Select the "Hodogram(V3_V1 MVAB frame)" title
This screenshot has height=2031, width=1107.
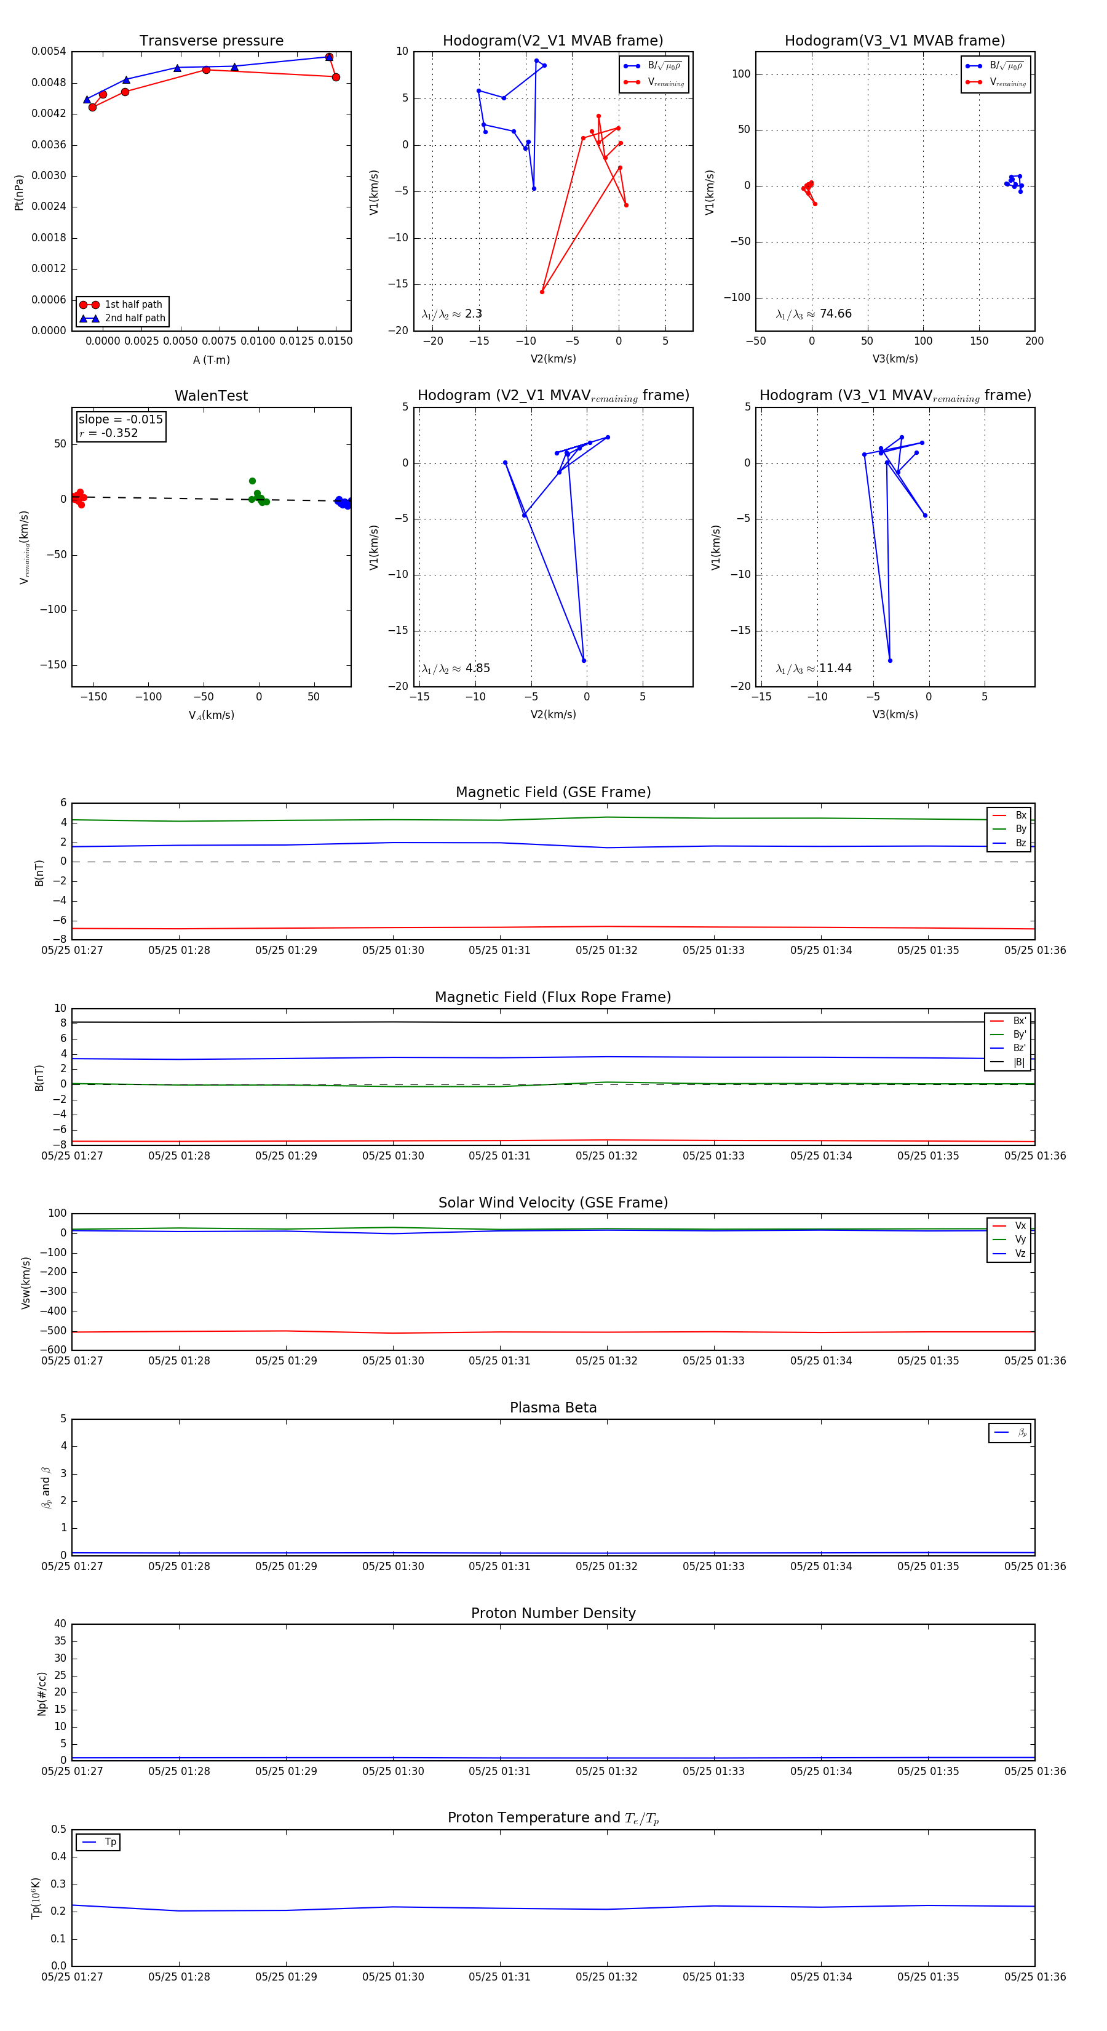[895, 41]
